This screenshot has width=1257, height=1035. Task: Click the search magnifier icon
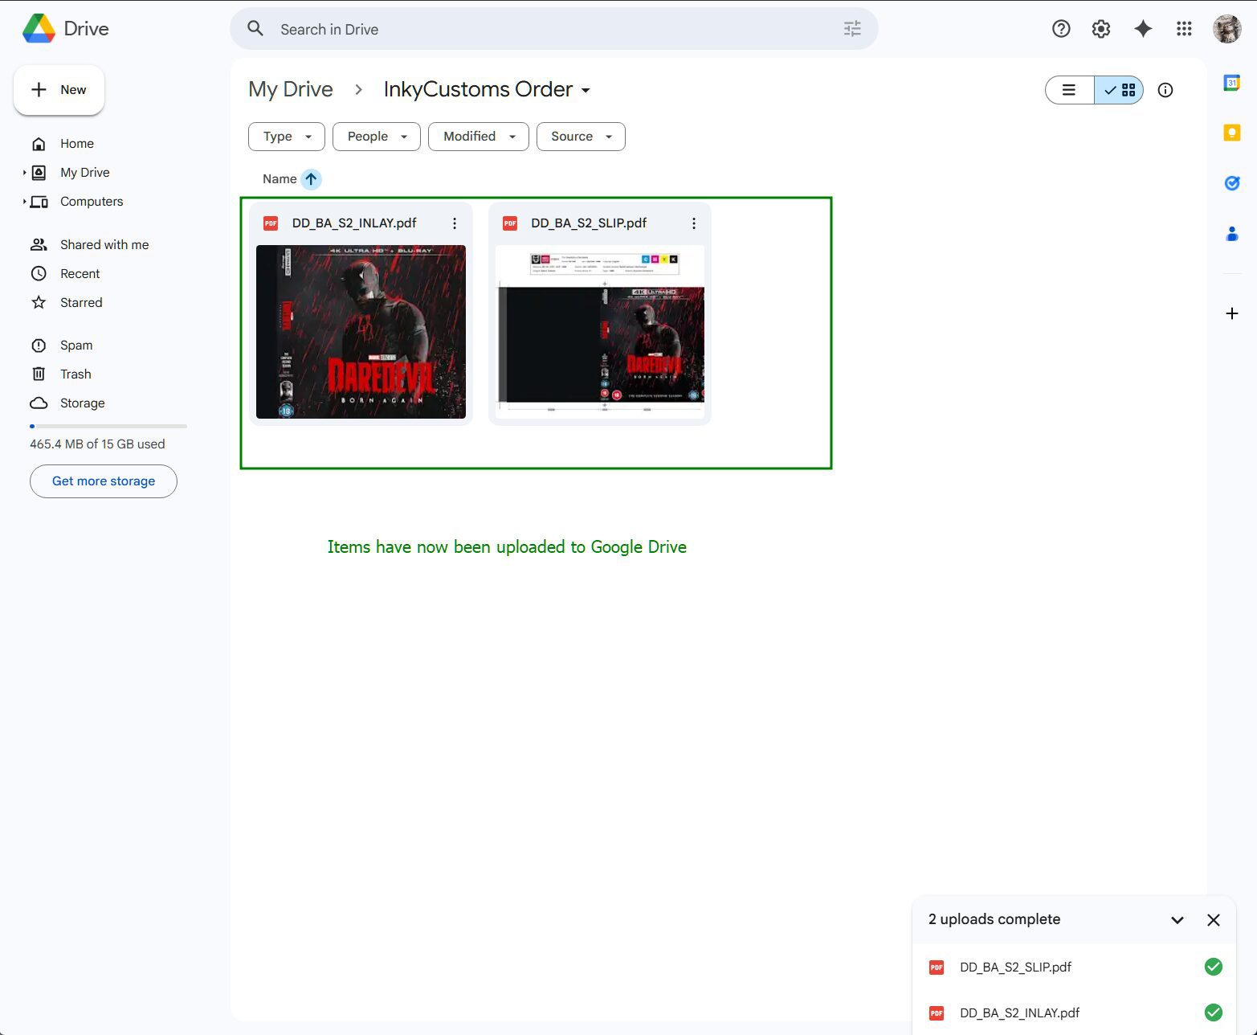(x=255, y=29)
